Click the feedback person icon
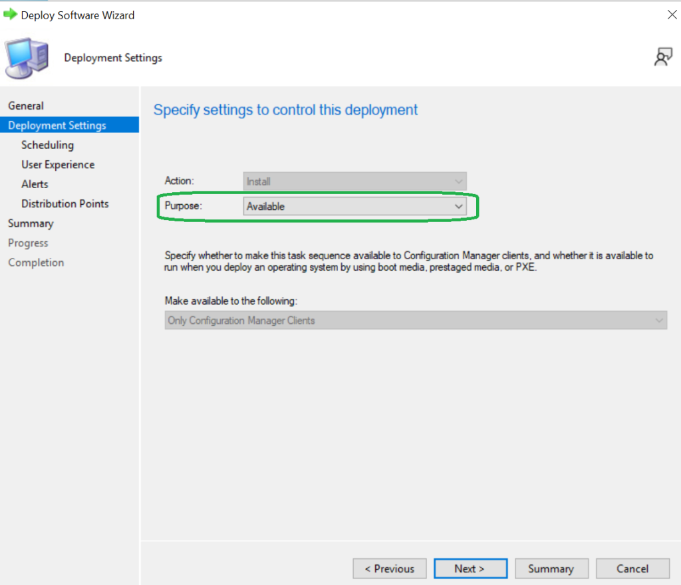 [663, 57]
